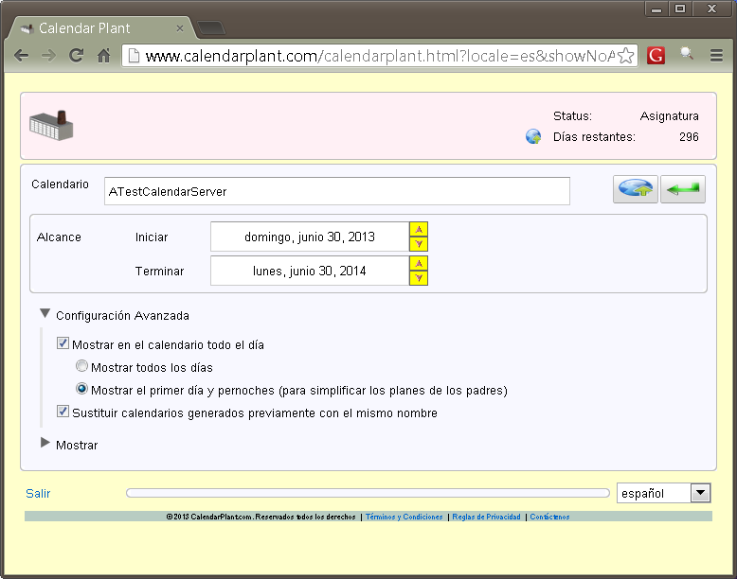Viewport: 737px width, 579px height.
Task: Go to browser home page icon
Action: tap(104, 56)
